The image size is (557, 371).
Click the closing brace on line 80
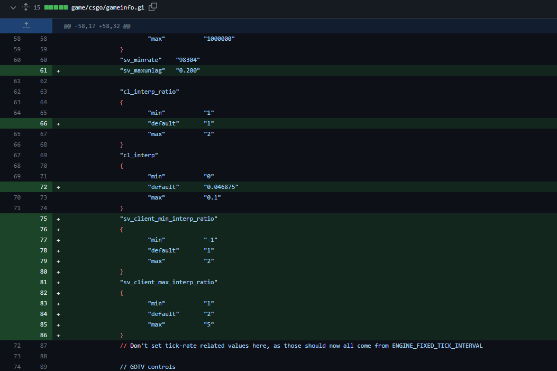click(x=122, y=272)
